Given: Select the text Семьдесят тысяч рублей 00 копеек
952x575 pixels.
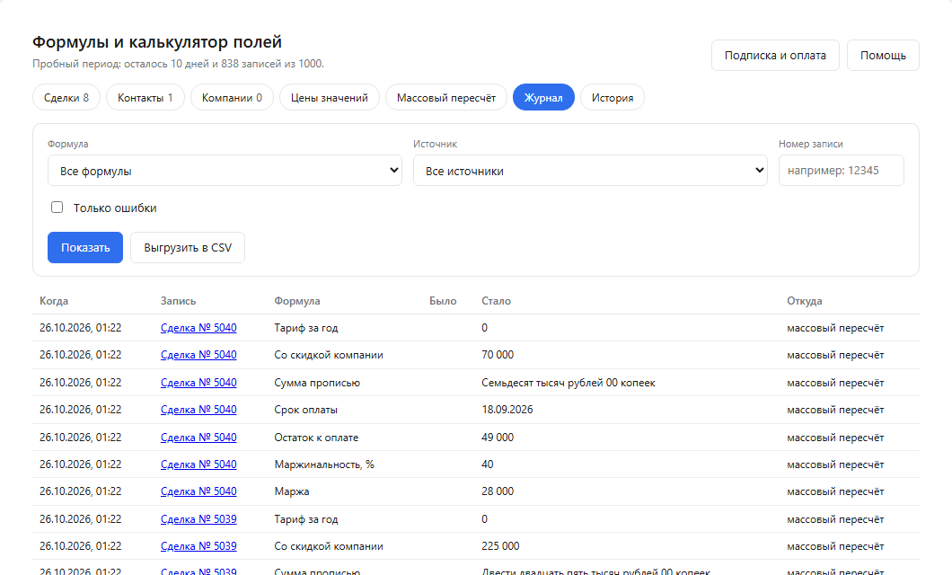Looking at the screenshot, I should 569,383.
